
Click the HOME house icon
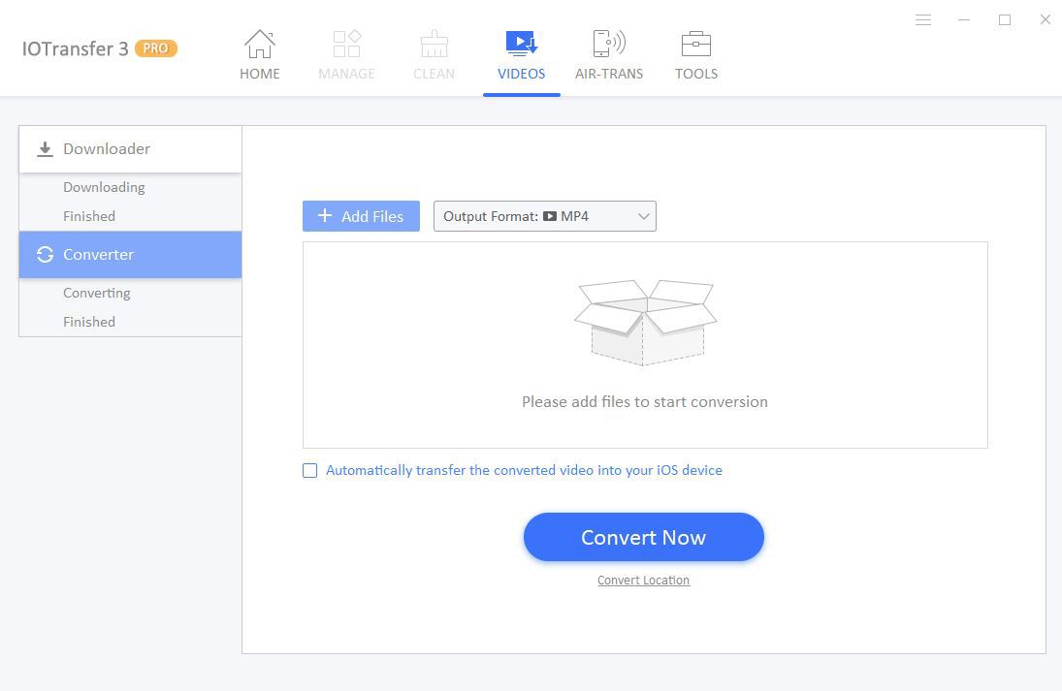[x=259, y=45]
